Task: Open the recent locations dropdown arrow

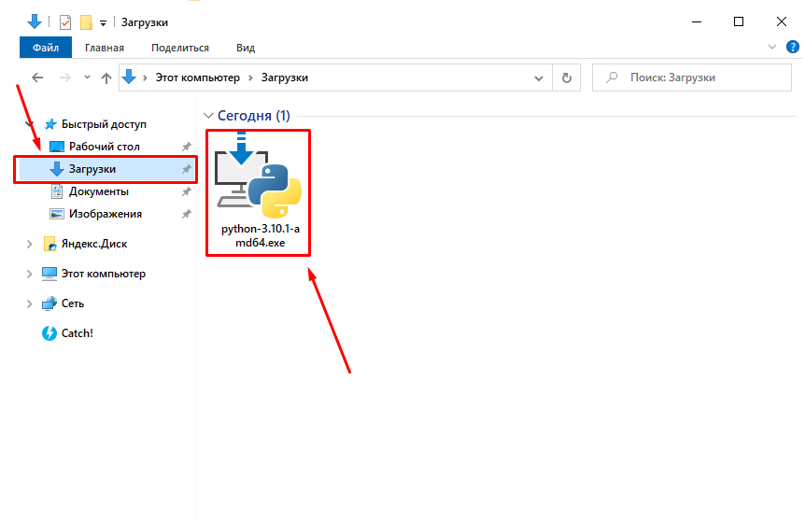Action: 87,78
